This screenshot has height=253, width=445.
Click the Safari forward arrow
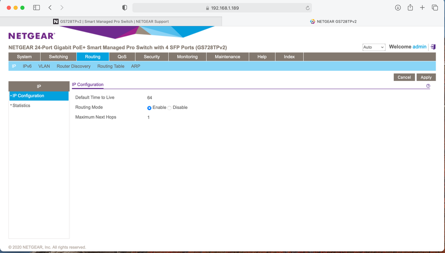click(x=62, y=8)
